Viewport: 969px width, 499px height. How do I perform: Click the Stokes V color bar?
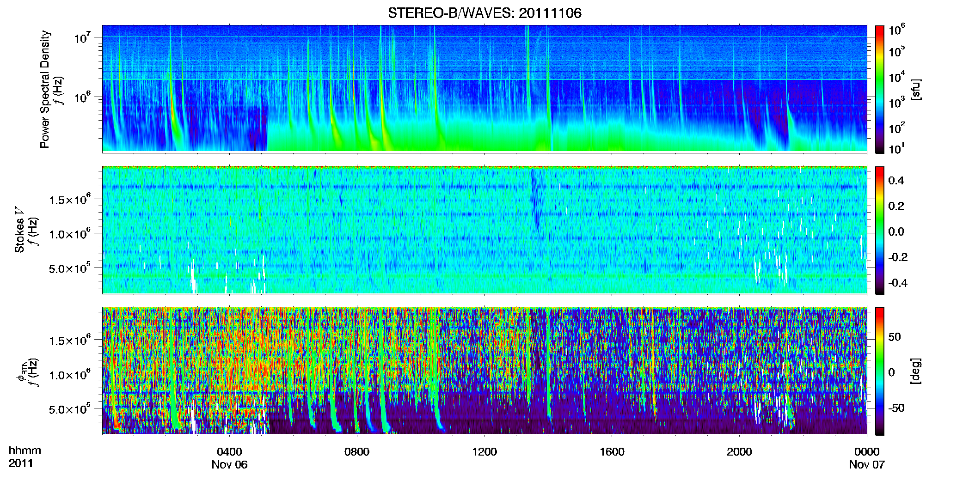coord(880,230)
